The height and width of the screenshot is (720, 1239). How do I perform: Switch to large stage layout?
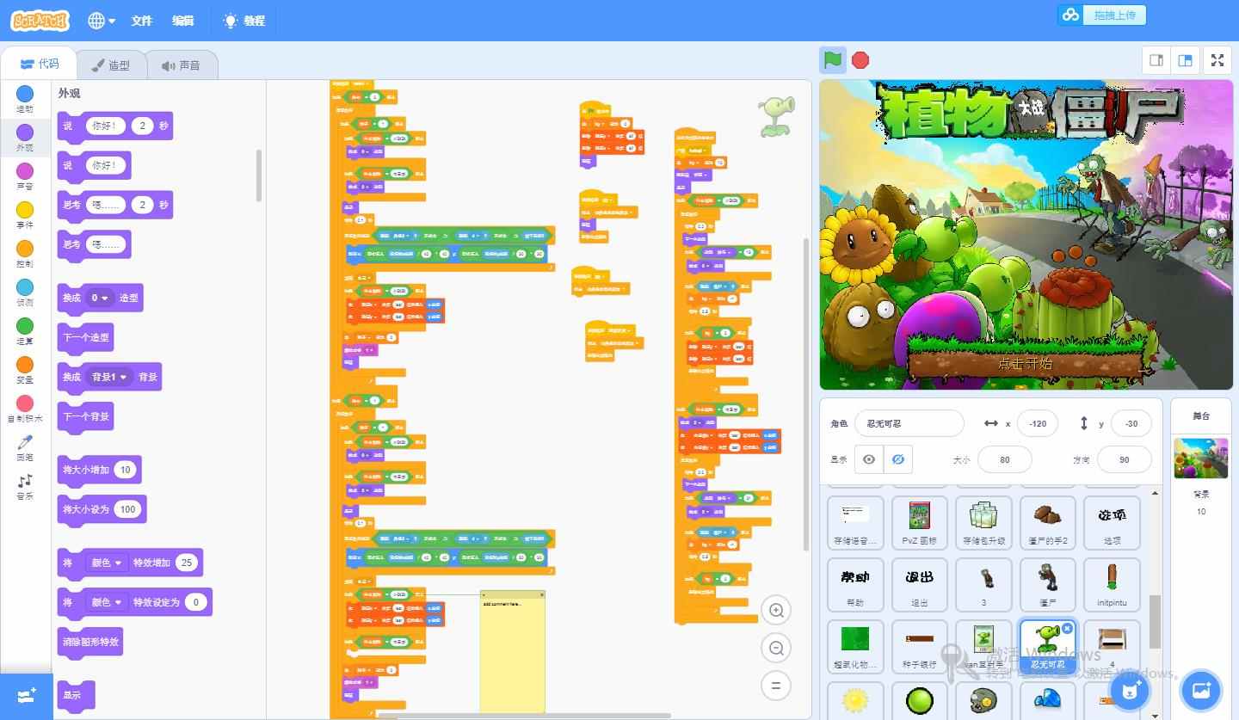tap(1185, 60)
